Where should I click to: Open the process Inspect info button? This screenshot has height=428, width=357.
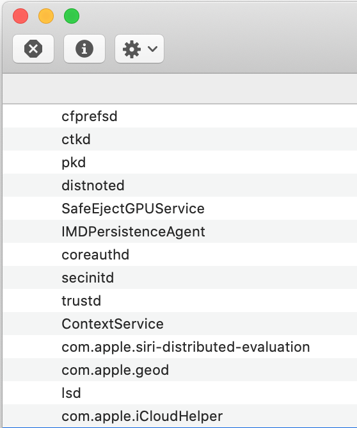pos(84,49)
